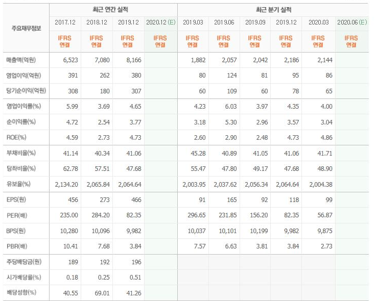This screenshot has width=377, height=301.
Task: Click the operating profit value 391
Action: [73, 76]
